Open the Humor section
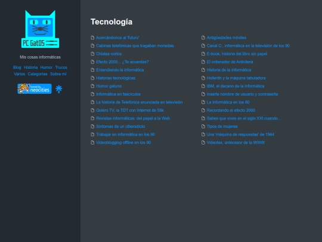322x242 pixels. [46, 68]
